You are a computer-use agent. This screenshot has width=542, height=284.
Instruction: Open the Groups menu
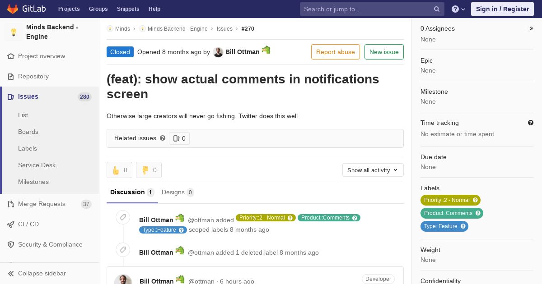coord(98,9)
